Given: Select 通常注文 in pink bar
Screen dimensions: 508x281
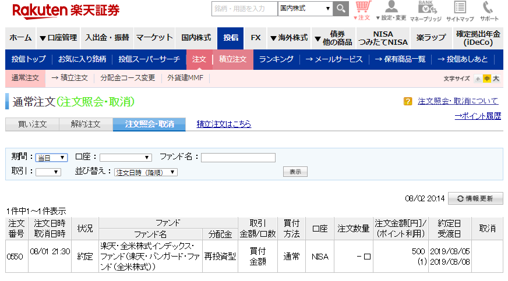Looking at the screenshot, I should tap(25, 79).
